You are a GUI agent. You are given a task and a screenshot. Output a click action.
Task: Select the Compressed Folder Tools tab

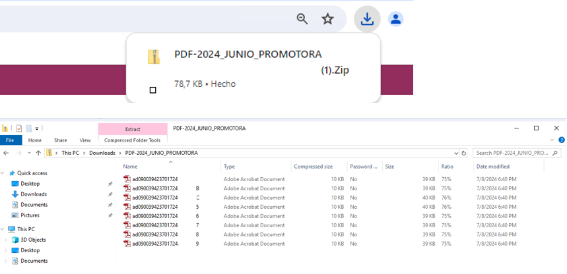(133, 140)
